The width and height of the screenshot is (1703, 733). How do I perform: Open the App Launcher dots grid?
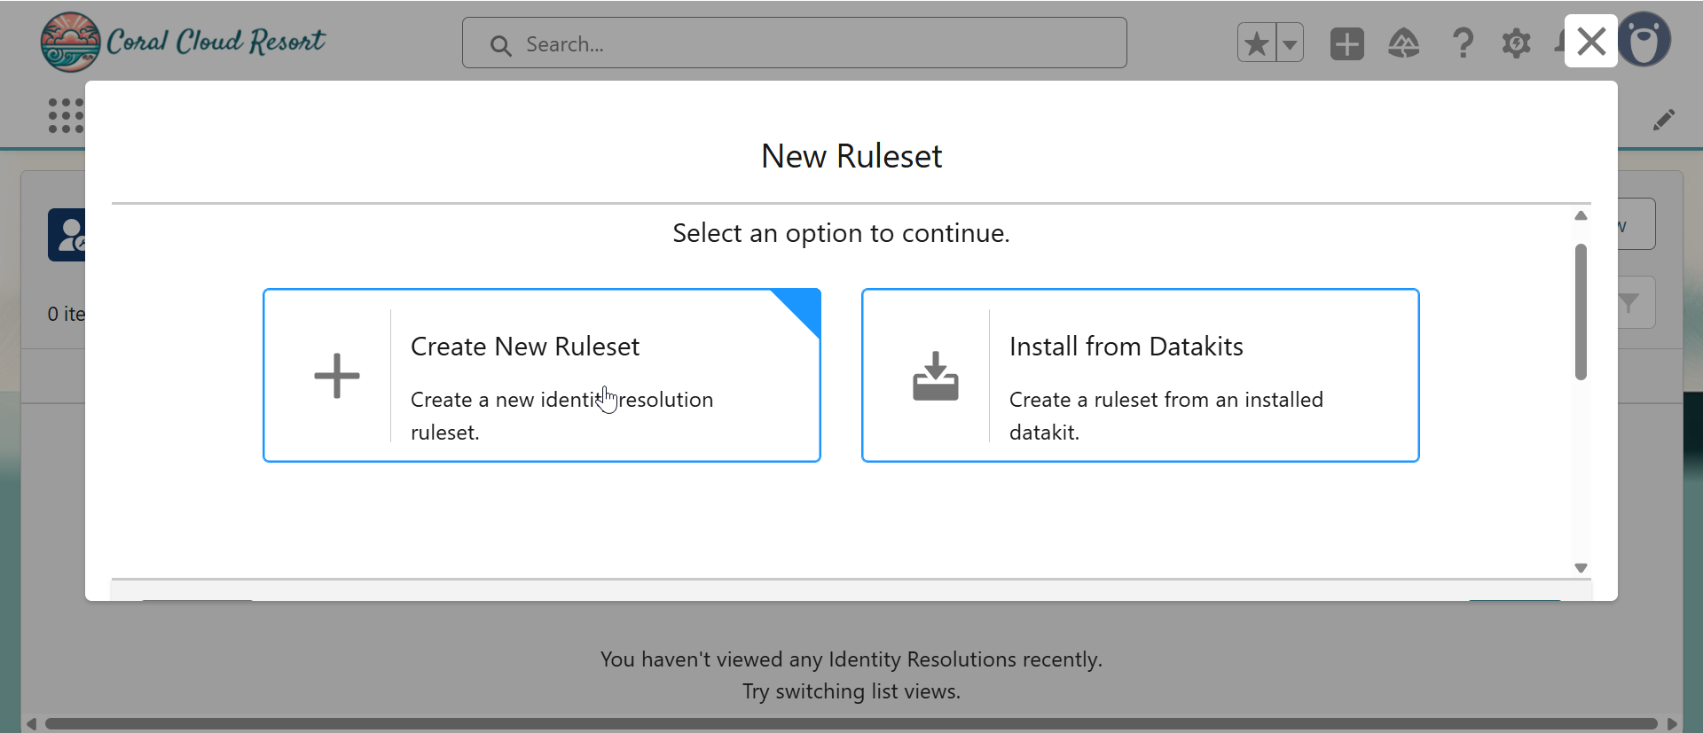coord(66,115)
